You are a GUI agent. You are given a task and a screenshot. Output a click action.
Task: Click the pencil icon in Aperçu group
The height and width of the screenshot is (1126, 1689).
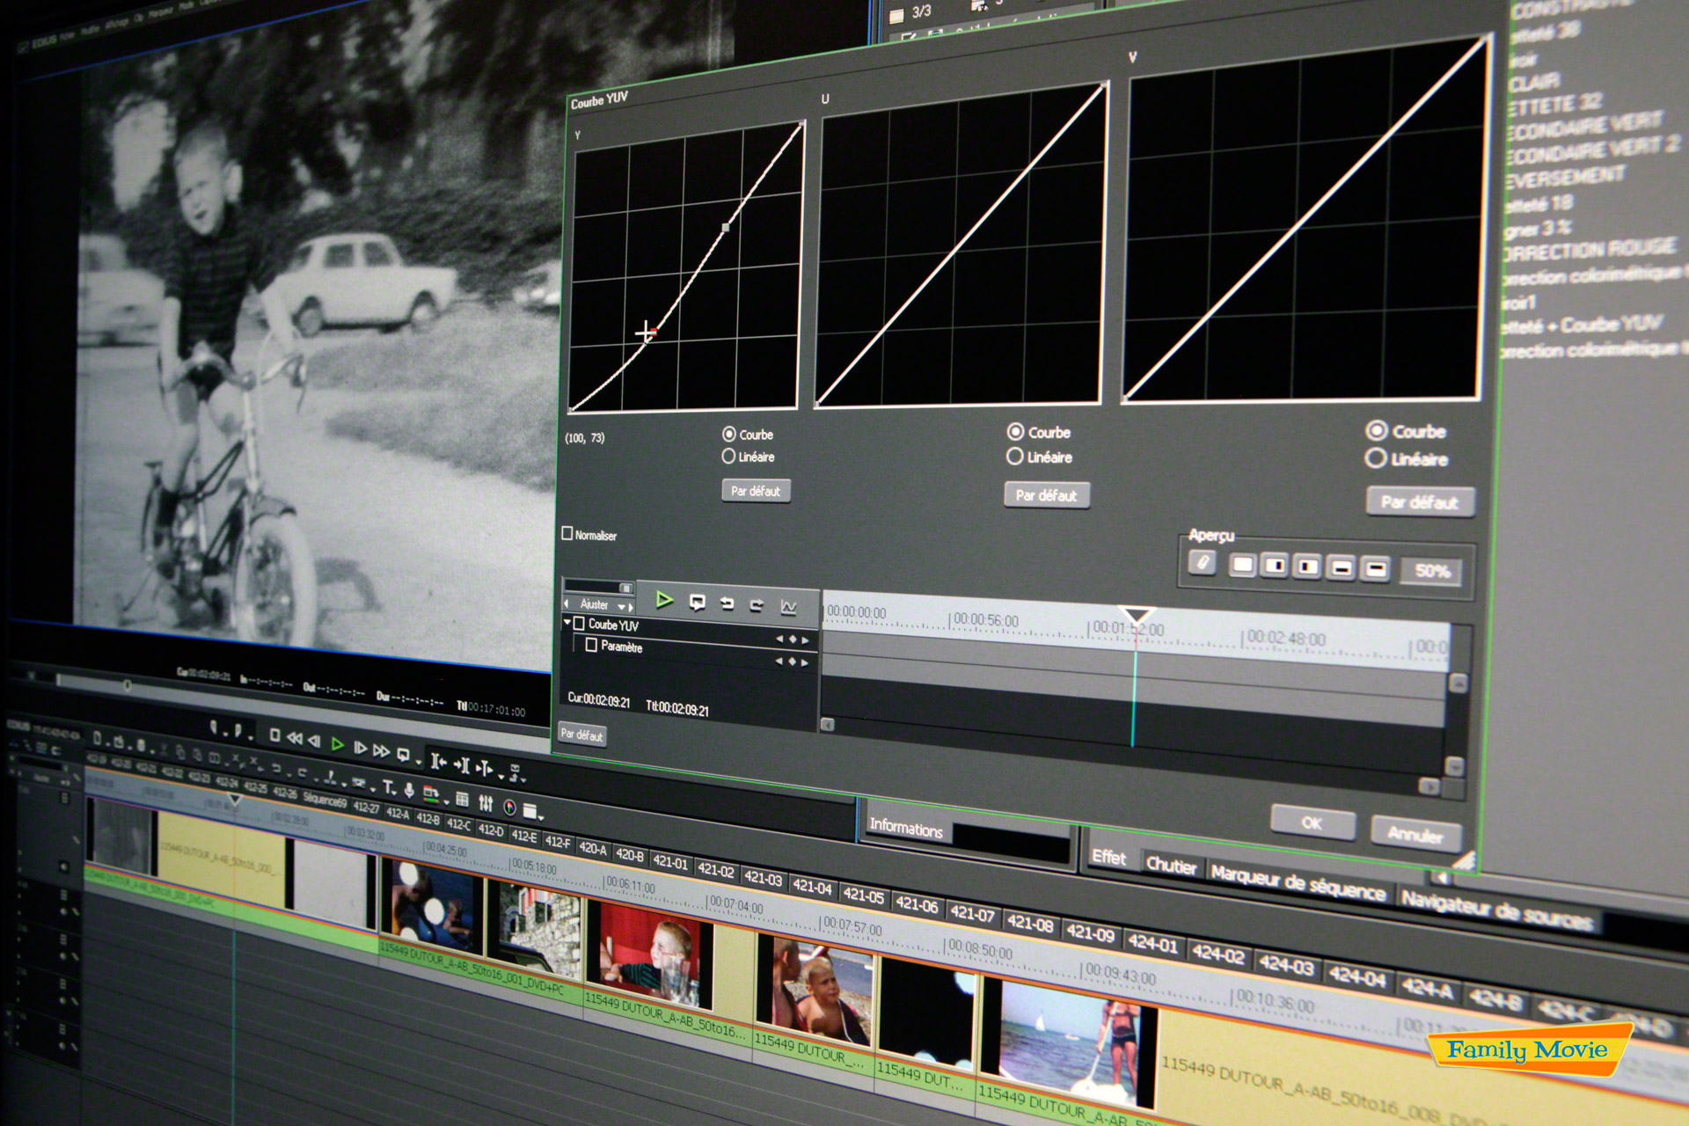[x=1203, y=562]
